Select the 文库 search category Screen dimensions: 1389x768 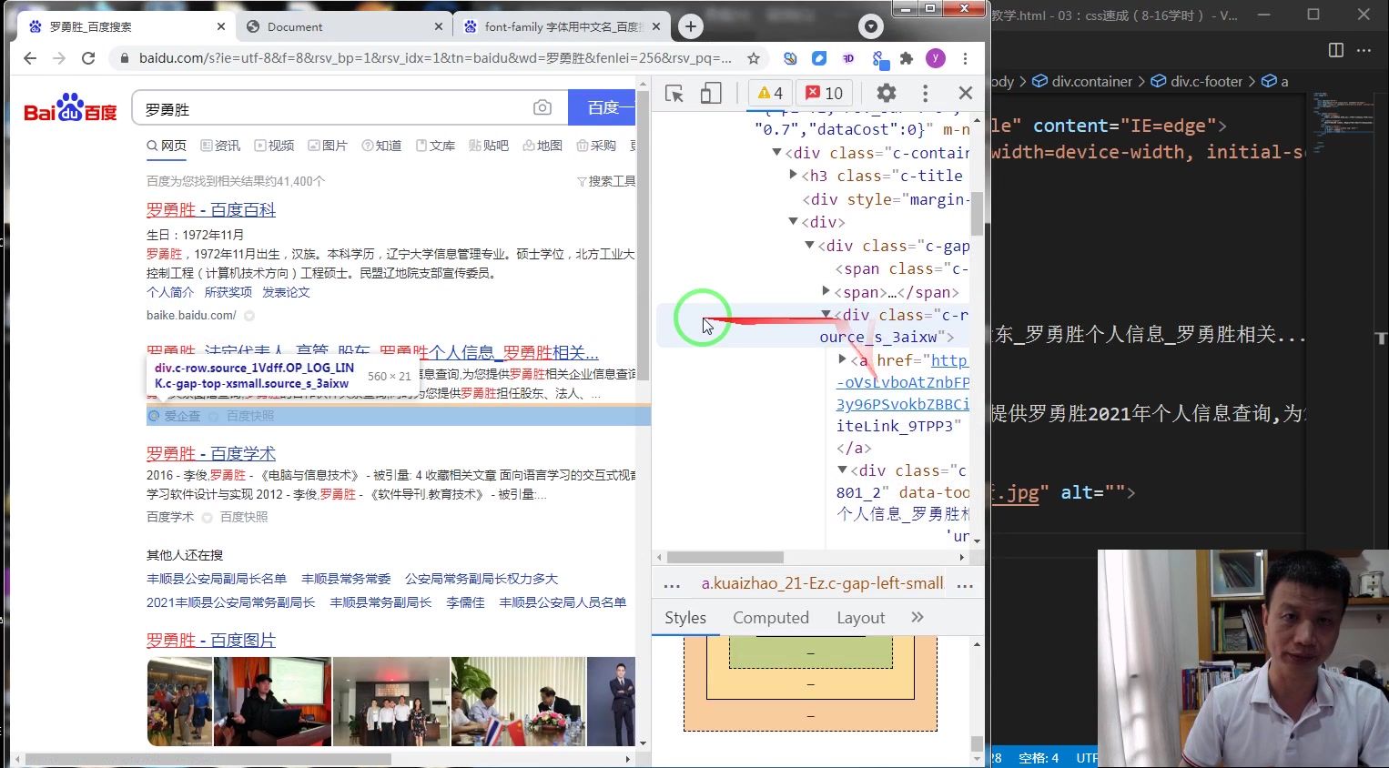point(435,146)
